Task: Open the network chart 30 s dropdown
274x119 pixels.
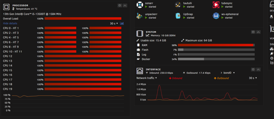Action: 253,78
